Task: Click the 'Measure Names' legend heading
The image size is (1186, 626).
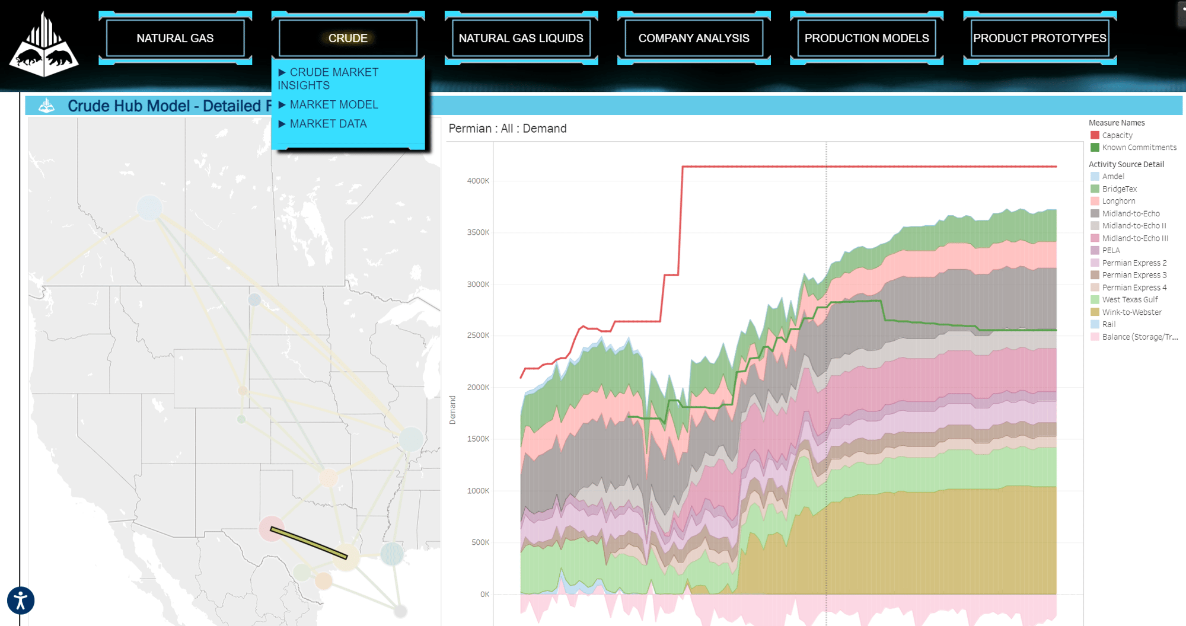Action: 1117,123
